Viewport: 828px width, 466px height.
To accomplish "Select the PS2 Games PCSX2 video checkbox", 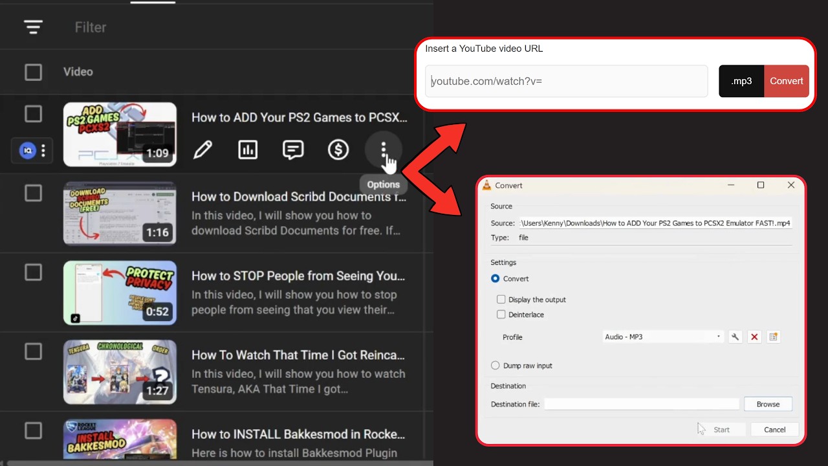I will (33, 114).
